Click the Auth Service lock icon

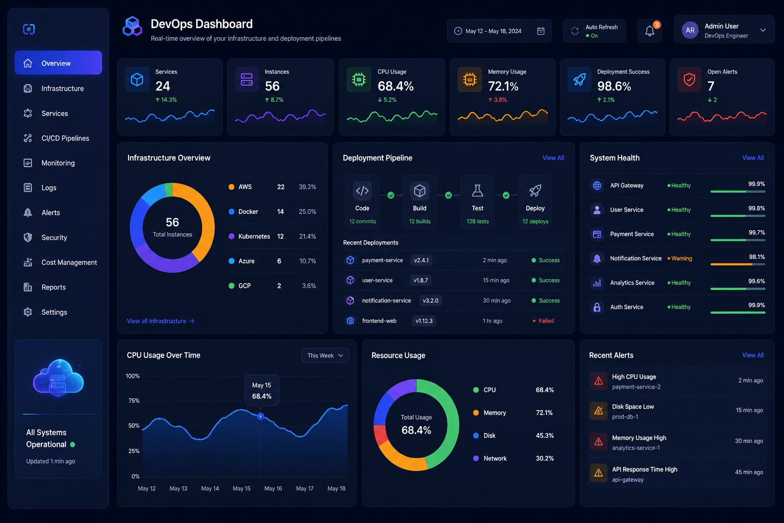(x=597, y=307)
